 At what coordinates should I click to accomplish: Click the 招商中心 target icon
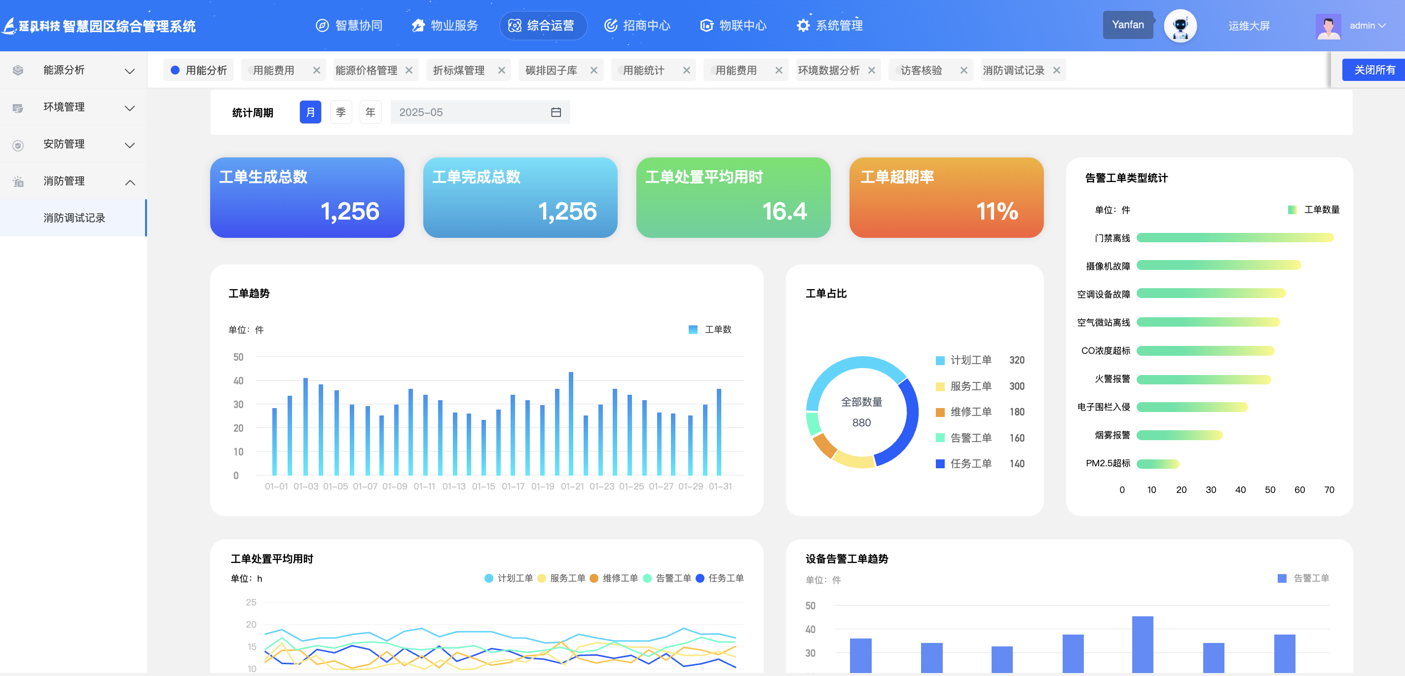[x=610, y=26]
